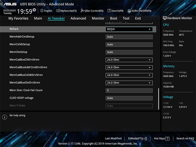Change language via English label
The width and height of the screenshot is (196, 147).
[x=48, y=11]
